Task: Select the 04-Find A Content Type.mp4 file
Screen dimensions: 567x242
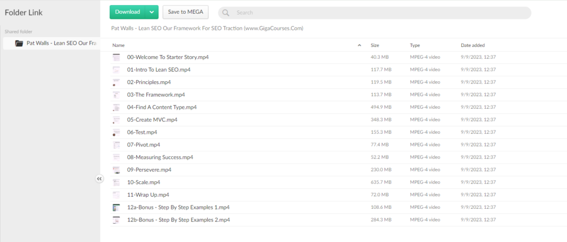Action: 162,107
